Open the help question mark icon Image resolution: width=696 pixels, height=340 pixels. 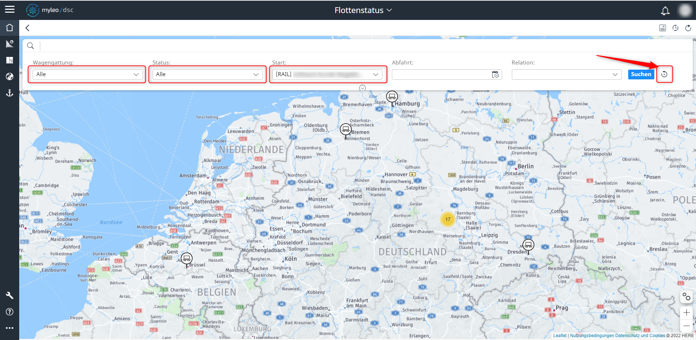coord(10,312)
